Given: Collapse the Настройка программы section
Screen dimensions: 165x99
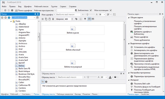Looking at the screenshot, I should click(129, 73).
